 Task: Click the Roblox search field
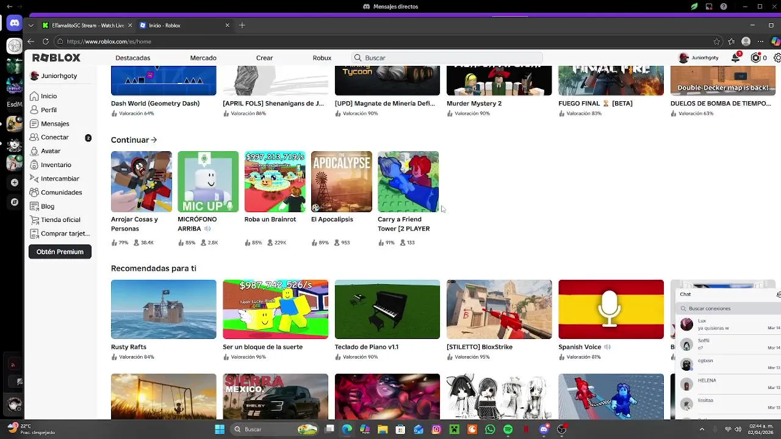pyautogui.click(x=447, y=58)
